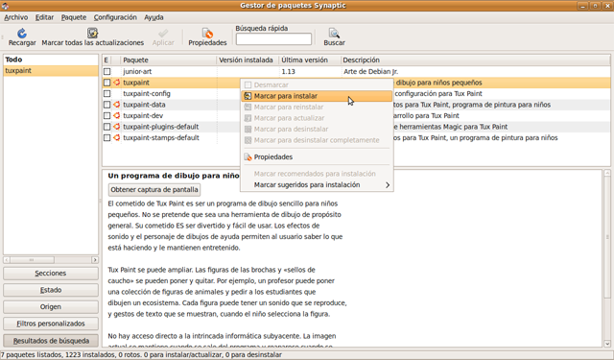614x360 pixels.
Task: Click the Buscar search icon
Action: pos(334,33)
